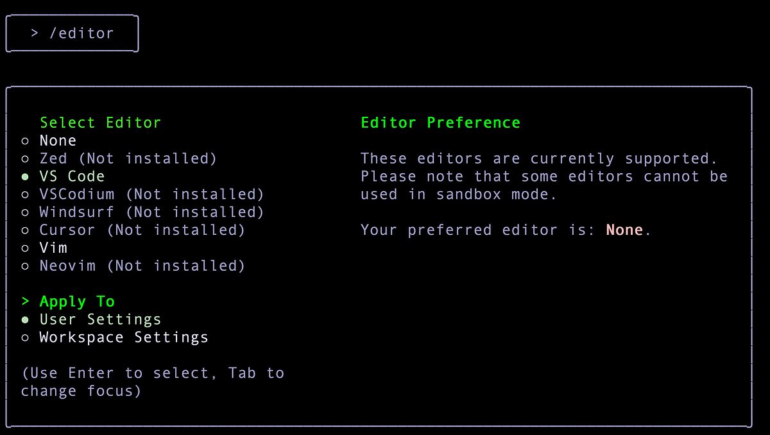Select the None editor option
Screen dimensions: 770x435
click(x=58, y=140)
